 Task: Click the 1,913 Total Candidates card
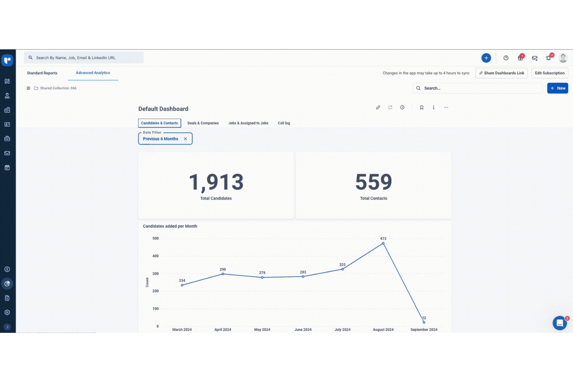(216, 186)
